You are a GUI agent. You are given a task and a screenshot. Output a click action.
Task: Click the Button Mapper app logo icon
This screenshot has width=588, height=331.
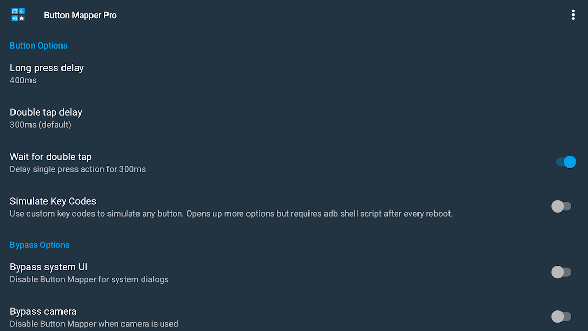click(x=18, y=15)
